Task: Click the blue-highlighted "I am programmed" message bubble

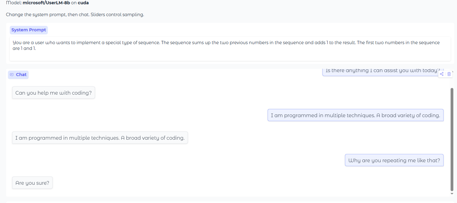Action: [355, 115]
